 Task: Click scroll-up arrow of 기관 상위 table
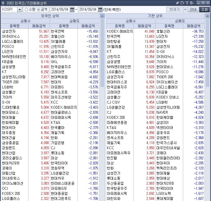pos(207,16)
